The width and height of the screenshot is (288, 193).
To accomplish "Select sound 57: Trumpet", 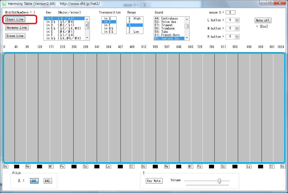I will click(169, 25).
